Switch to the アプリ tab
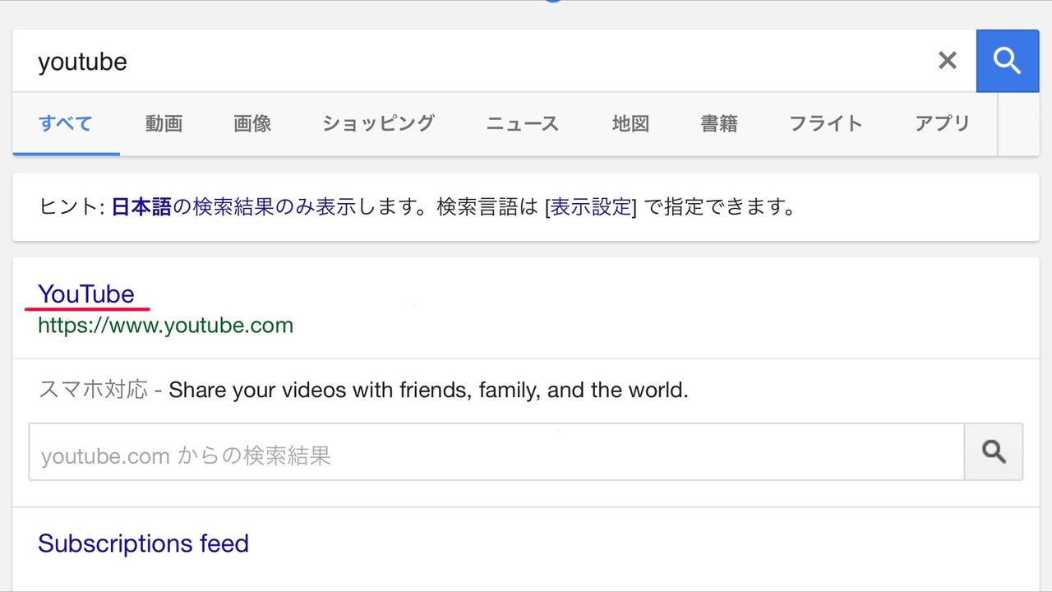The height and width of the screenshot is (592, 1052). pyautogui.click(x=943, y=123)
